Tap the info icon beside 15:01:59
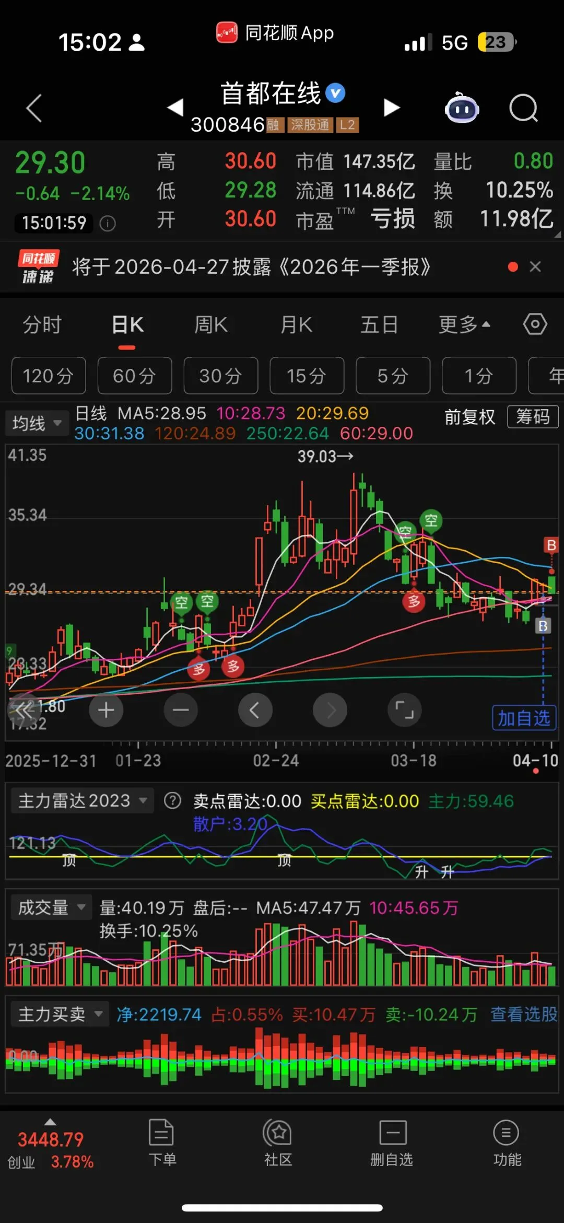The height and width of the screenshot is (1223, 564). coord(108,224)
